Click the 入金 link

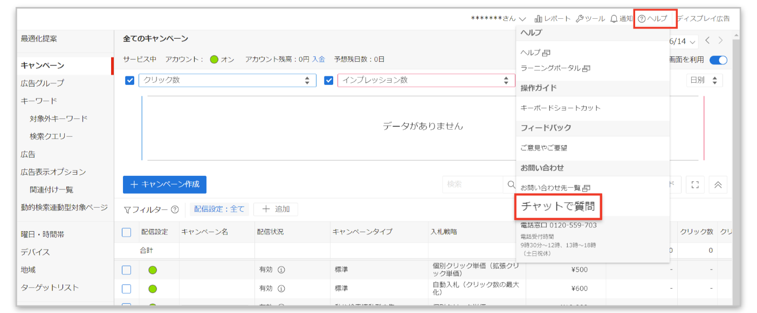tap(318, 60)
